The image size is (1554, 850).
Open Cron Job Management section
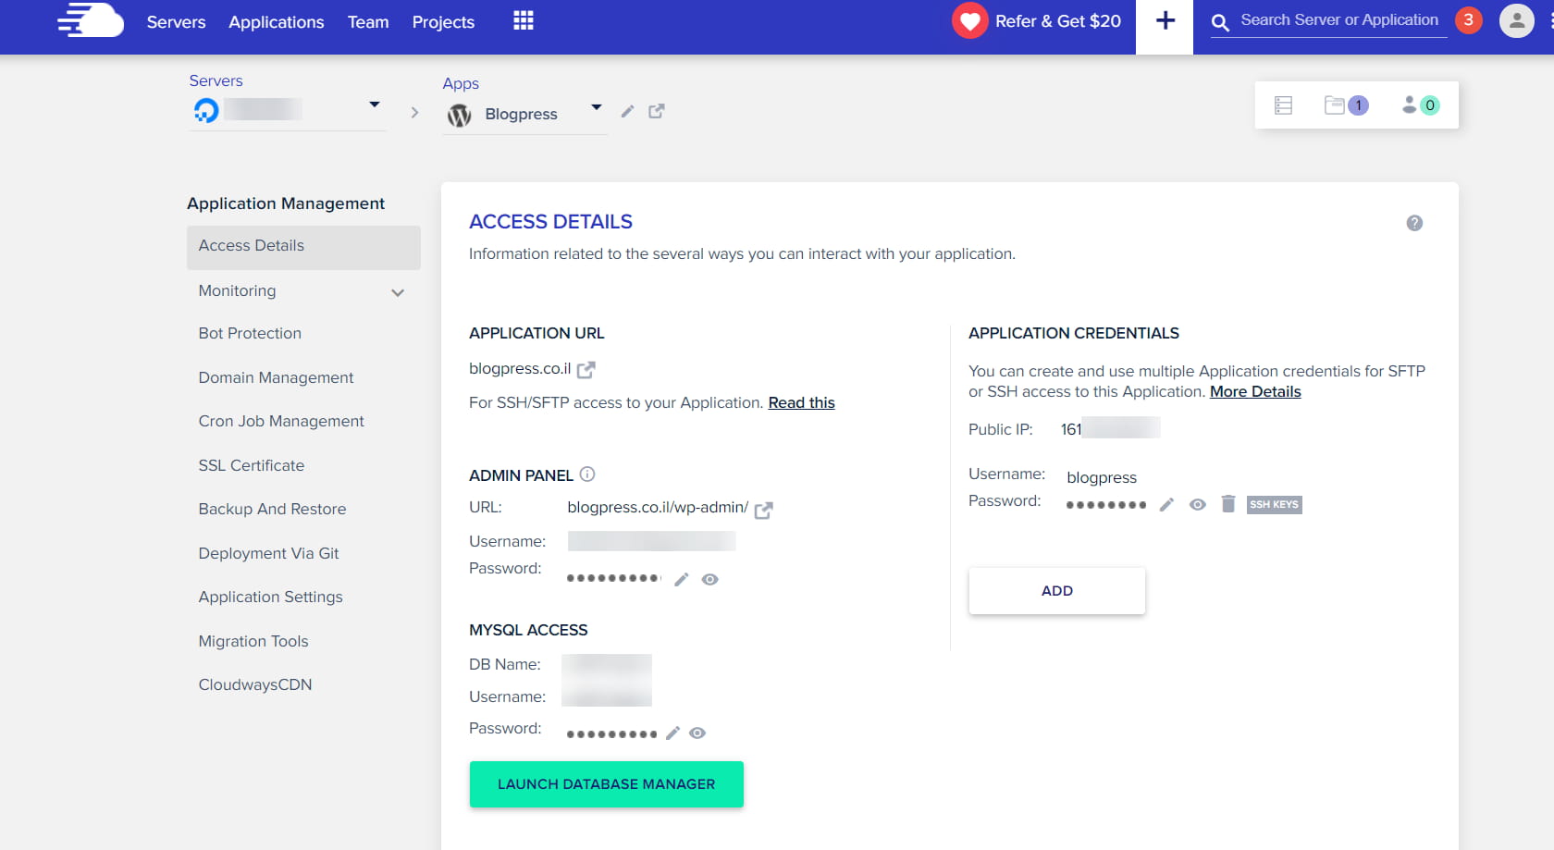pyautogui.click(x=281, y=421)
